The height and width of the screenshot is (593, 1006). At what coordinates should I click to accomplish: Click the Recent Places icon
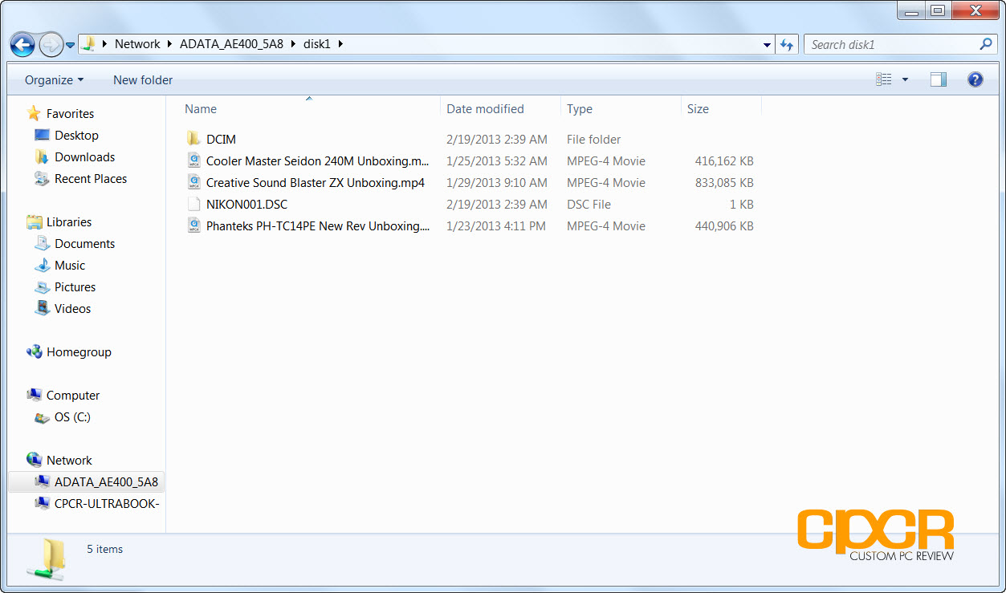click(x=42, y=178)
